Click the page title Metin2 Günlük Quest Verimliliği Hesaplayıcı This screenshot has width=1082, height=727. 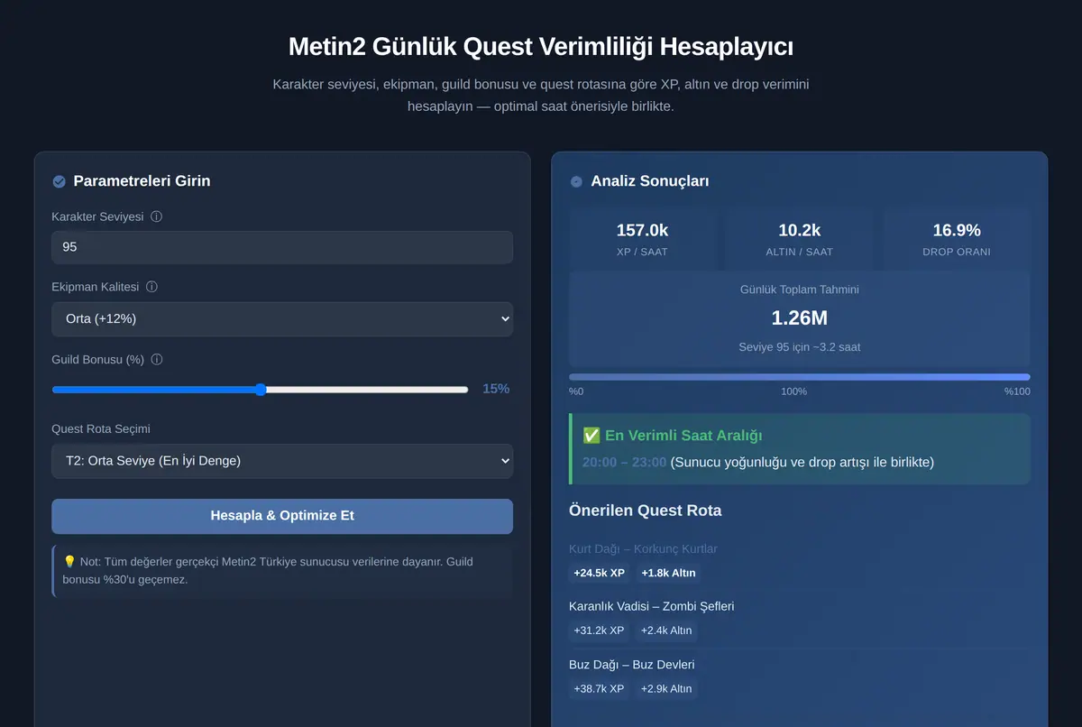tap(541, 46)
